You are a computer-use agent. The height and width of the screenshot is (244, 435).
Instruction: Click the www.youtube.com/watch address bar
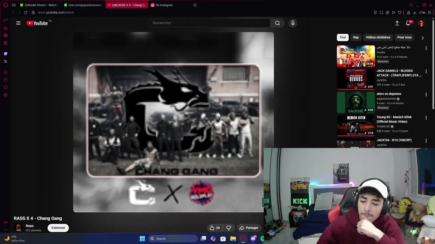(56, 13)
